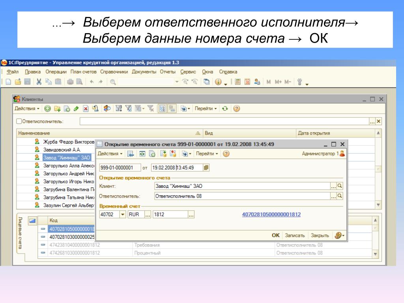Click the Дата открытия column header
Screen dimensions: 404x303
(335, 133)
